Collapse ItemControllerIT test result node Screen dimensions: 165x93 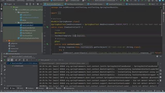pos(8,63)
